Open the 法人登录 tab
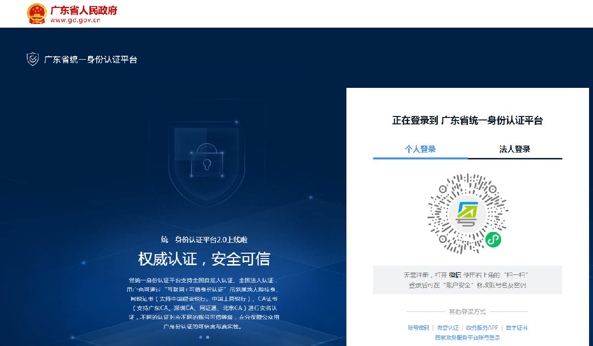Image resolution: width=593 pixels, height=346 pixels. 514,149
